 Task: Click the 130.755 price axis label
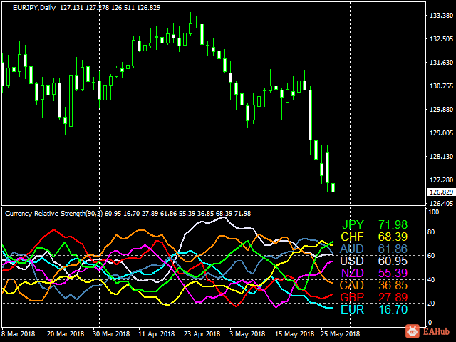(441, 86)
